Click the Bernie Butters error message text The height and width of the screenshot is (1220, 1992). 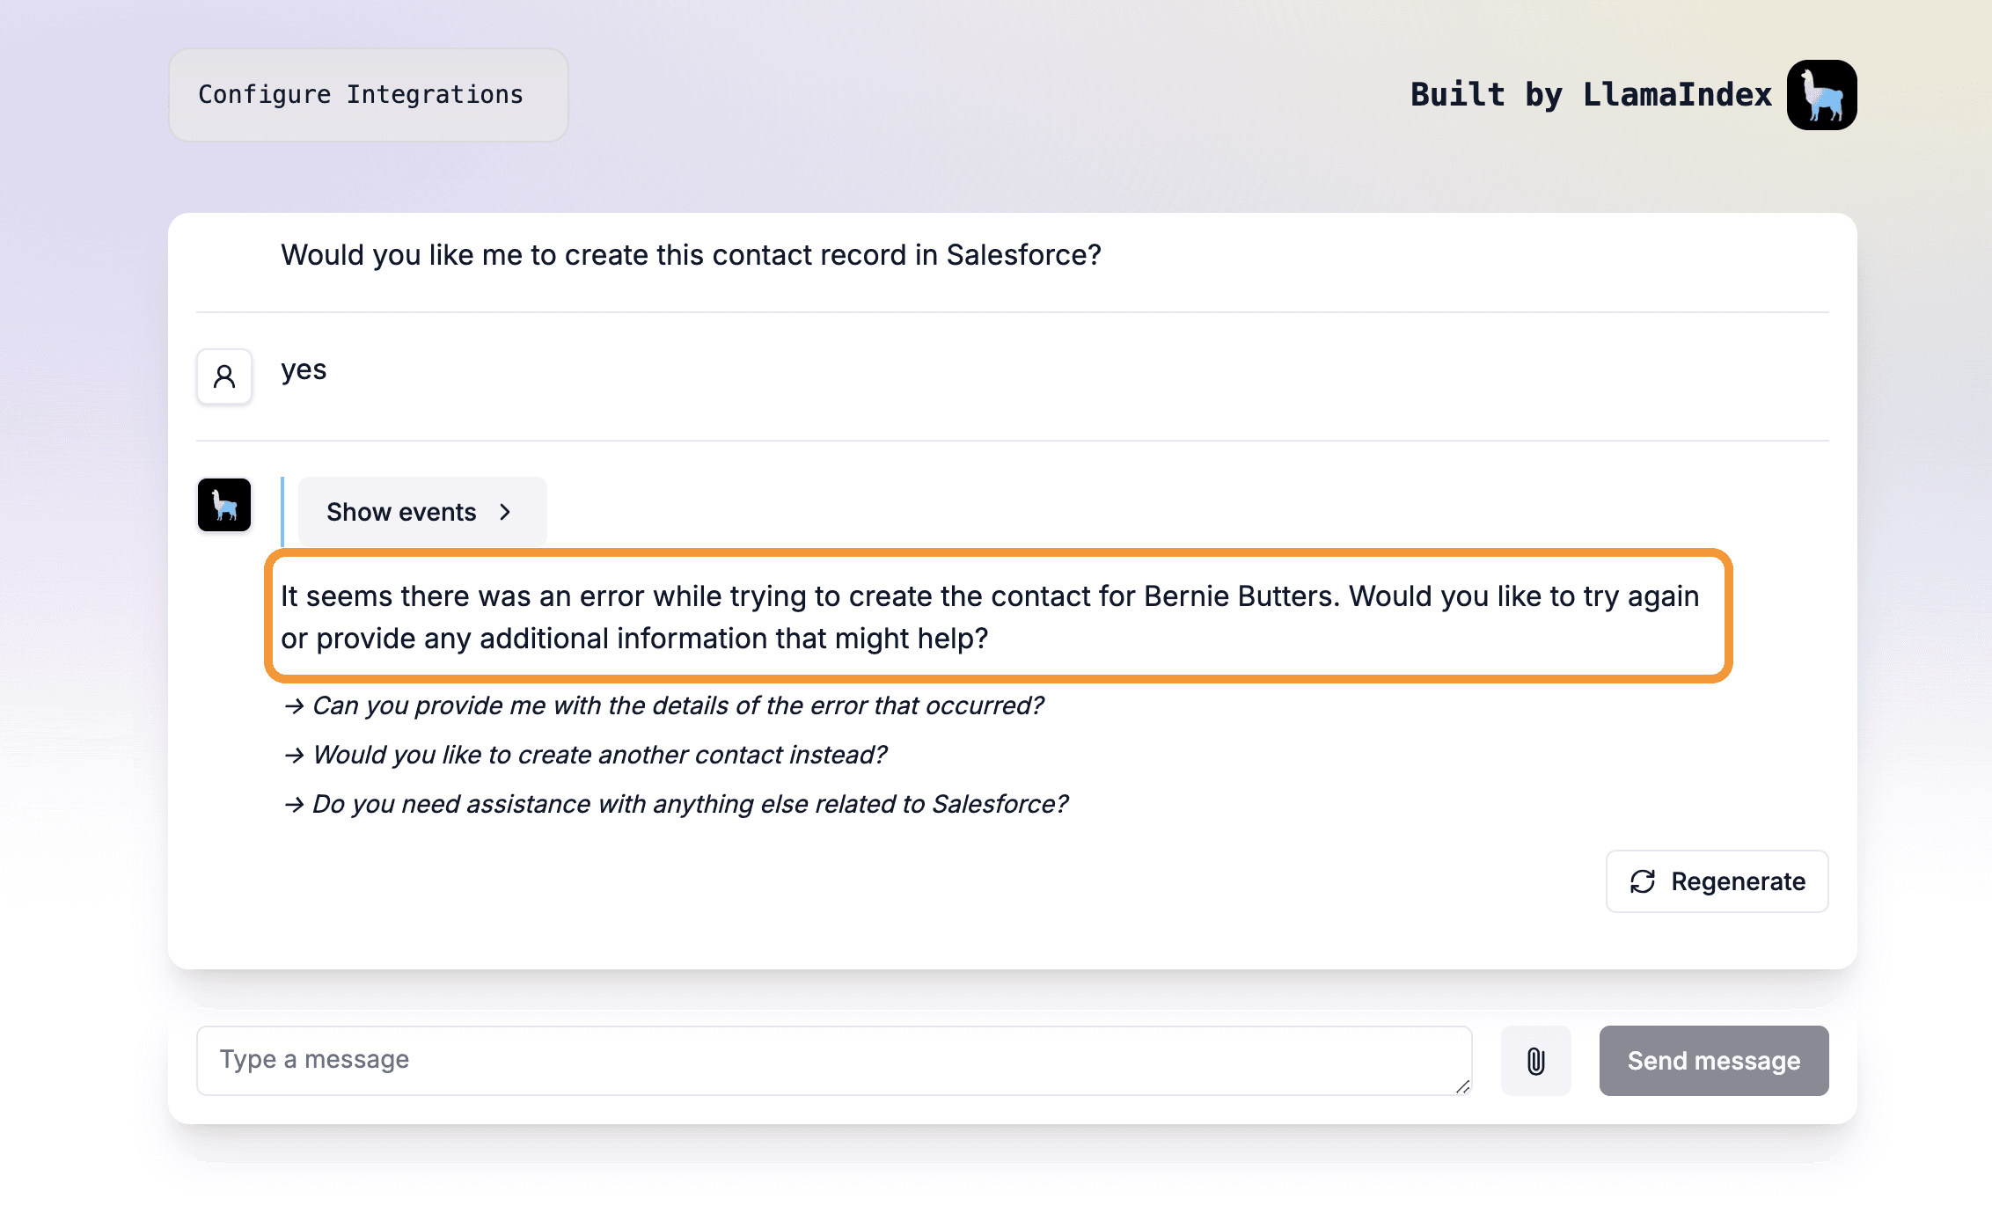(989, 617)
